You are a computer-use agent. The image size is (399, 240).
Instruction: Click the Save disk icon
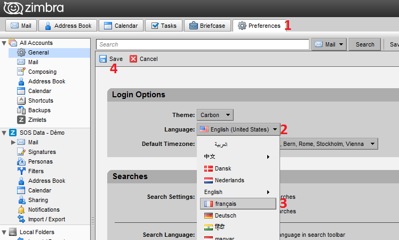pyautogui.click(x=102, y=59)
